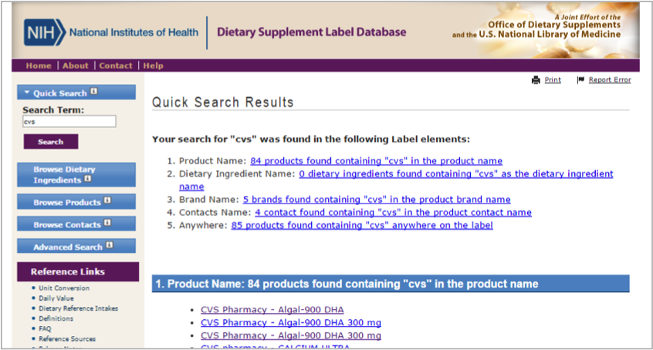Go to the Contact menu item
653x350 pixels.
pos(116,66)
